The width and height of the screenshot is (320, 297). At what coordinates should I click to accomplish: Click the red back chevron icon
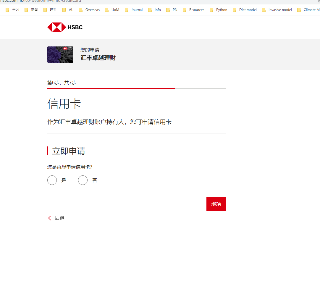(50, 218)
